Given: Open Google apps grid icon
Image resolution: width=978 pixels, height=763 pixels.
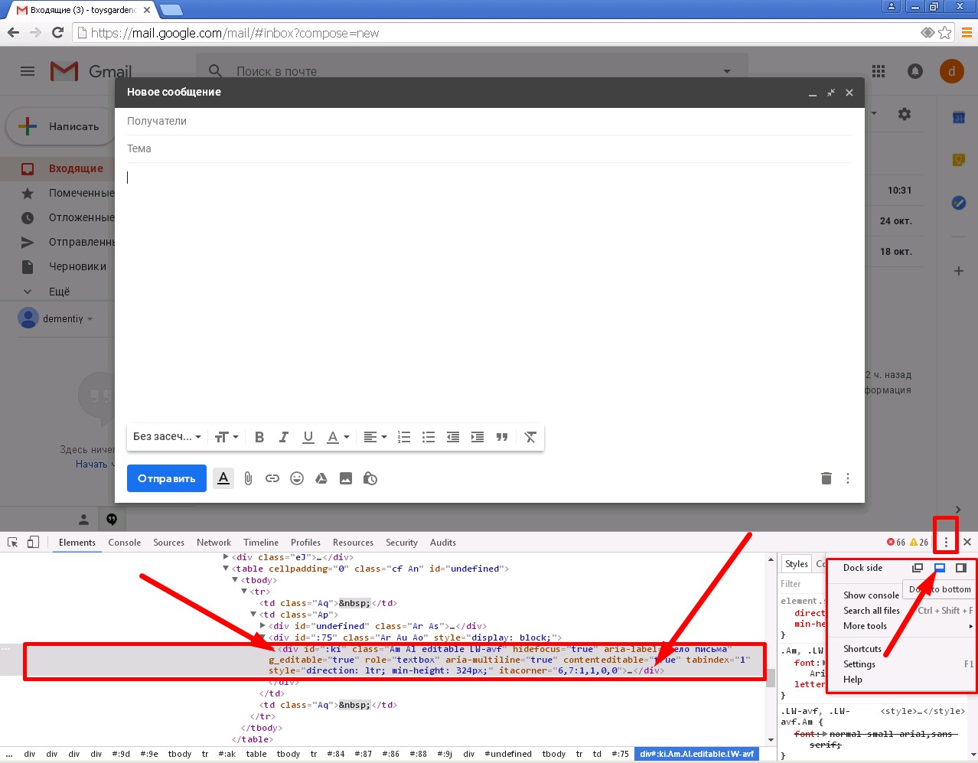Looking at the screenshot, I should 879,71.
